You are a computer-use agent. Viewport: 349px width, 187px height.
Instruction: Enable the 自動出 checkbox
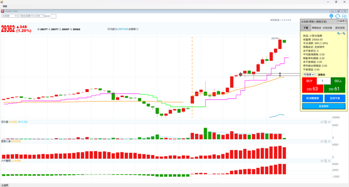coord(317,75)
